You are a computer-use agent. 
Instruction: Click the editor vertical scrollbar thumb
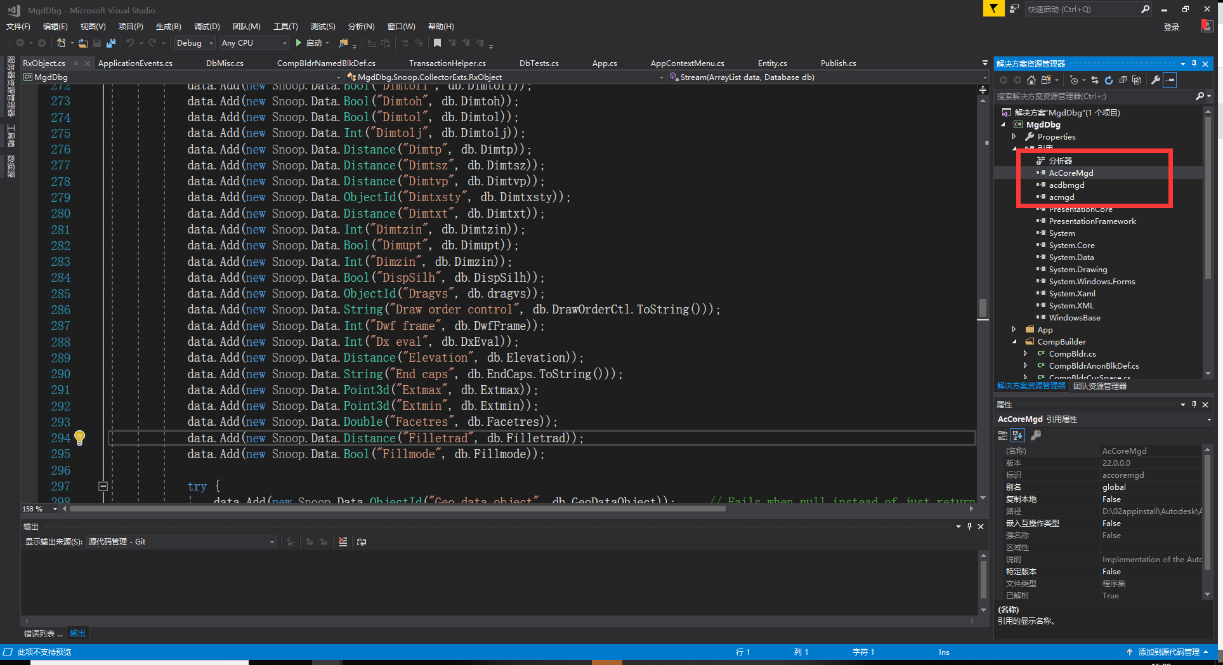click(x=983, y=307)
